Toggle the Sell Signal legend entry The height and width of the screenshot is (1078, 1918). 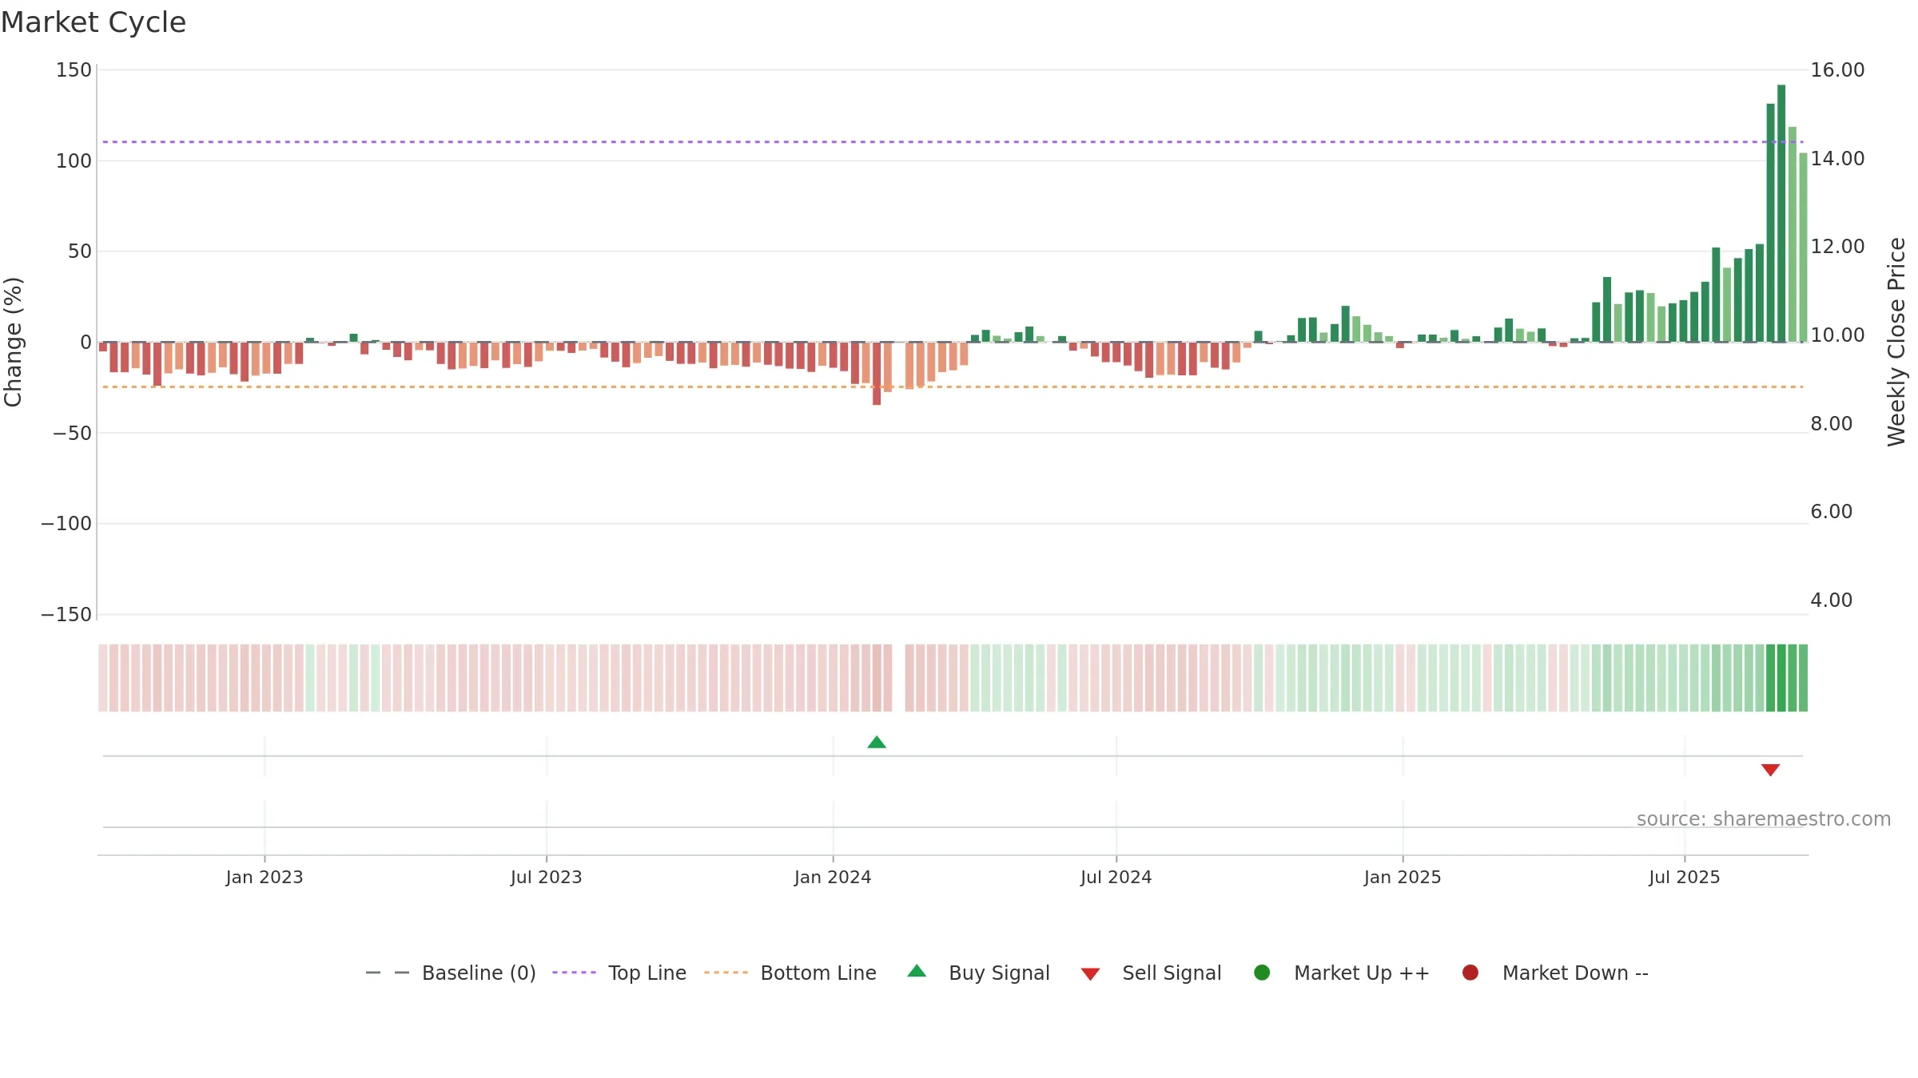click(x=1152, y=973)
